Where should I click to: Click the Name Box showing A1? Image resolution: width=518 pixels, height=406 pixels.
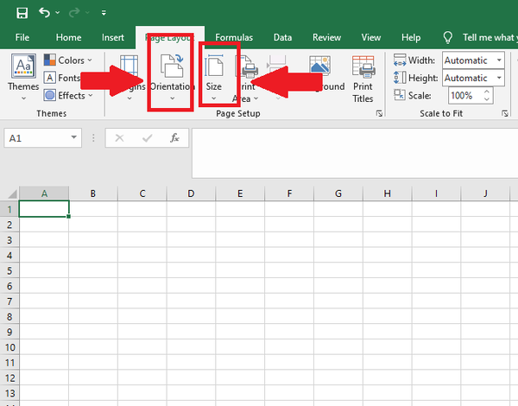36,138
